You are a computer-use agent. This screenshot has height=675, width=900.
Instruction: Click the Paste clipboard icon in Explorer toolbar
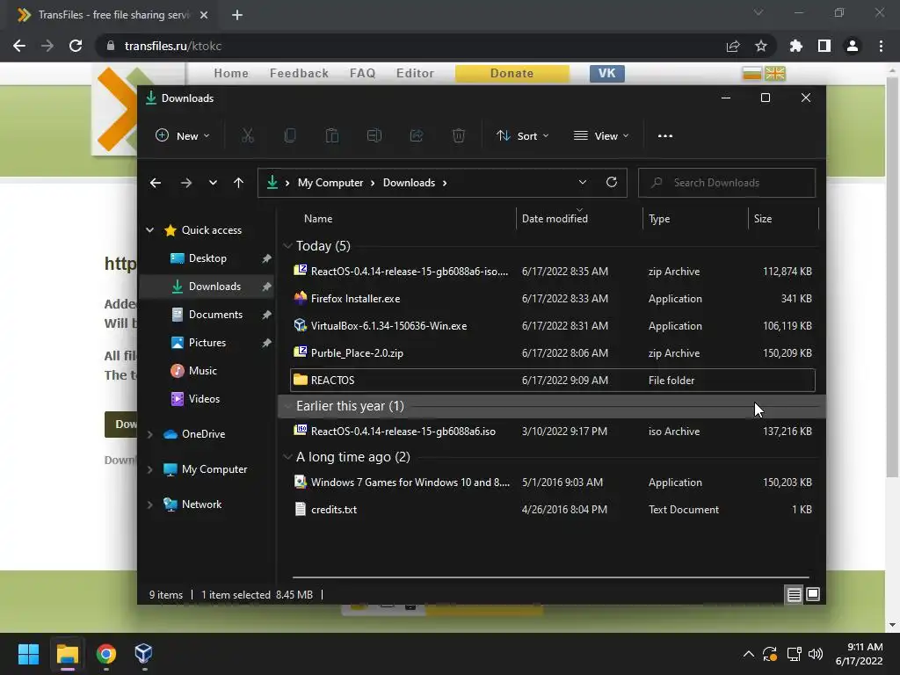click(x=331, y=136)
